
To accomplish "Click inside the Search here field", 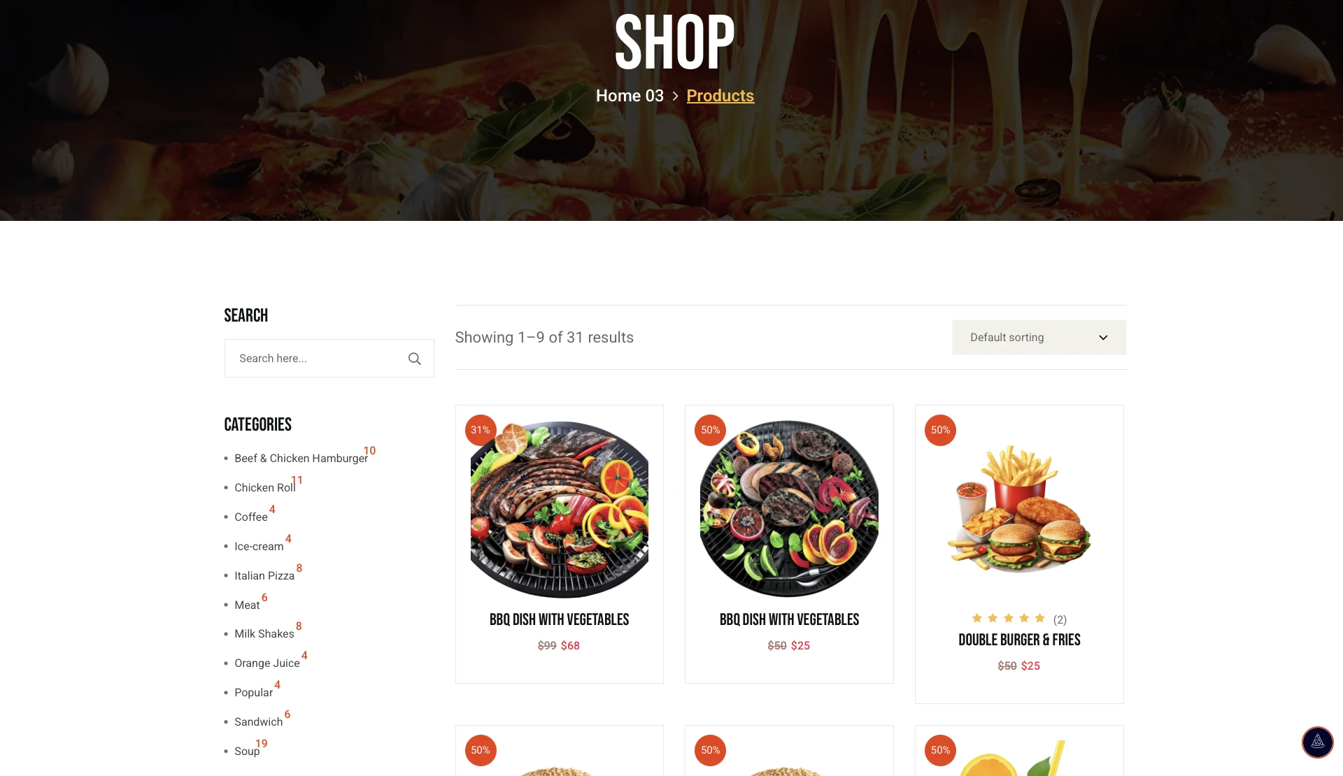I will point(318,359).
